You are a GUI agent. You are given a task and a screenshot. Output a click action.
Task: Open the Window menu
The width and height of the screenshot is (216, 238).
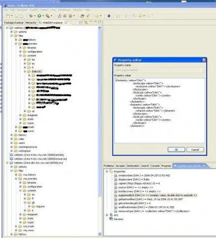pyautogui.click(x=78, y=10)
